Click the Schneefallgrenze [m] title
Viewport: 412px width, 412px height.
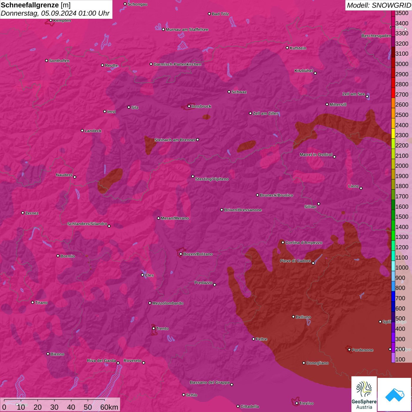(x=36, y=5)
